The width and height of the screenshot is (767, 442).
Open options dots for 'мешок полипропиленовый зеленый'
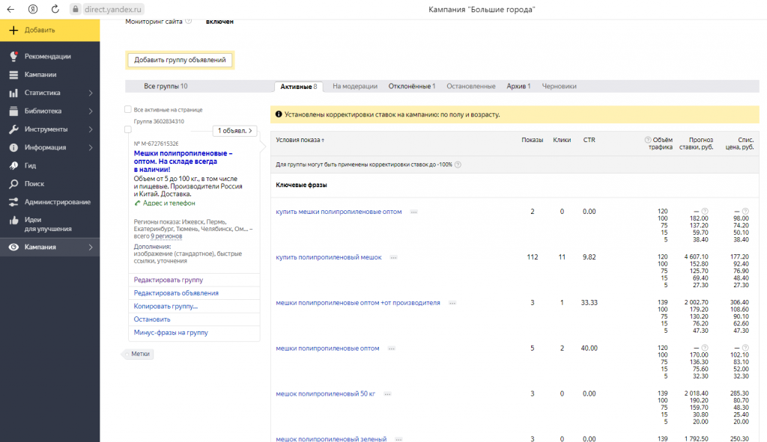398,439
